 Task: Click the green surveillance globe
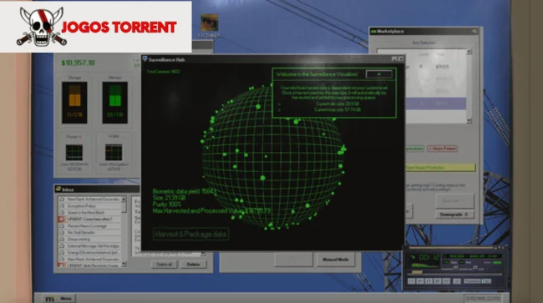pos(273,156)
